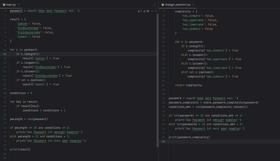Switch to the chatgpt_solution1.py tab
Screen dimensions: 280x161
(x=178, y=4)
